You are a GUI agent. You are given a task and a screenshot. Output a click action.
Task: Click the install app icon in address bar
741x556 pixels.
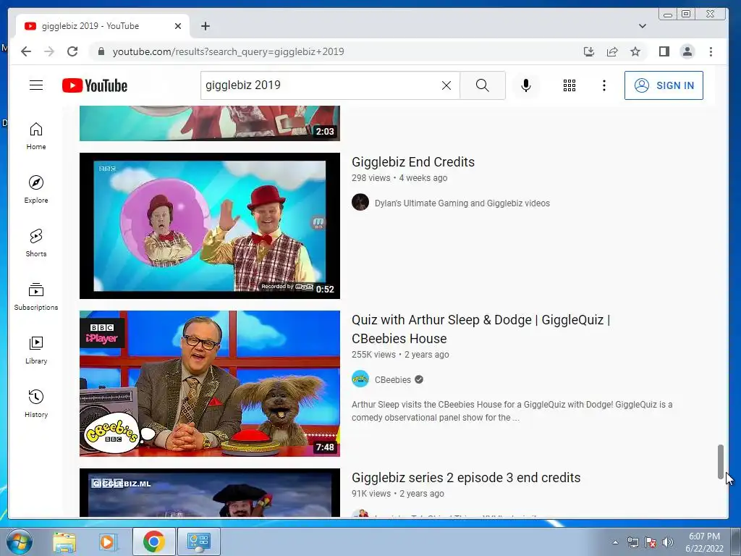click(589, 51)
